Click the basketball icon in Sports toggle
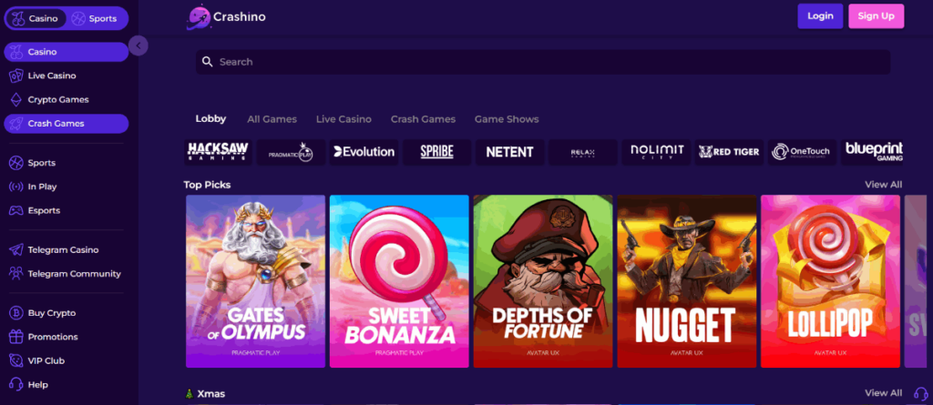The width and height of the screenshot is (933, 405). pyautogui.click(x=78, y=18)
